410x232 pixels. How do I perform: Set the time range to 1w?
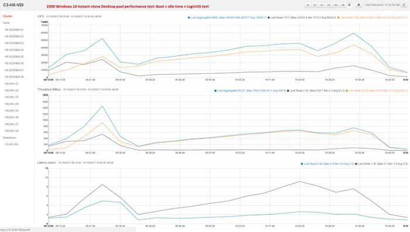click(x=322, y=5)
